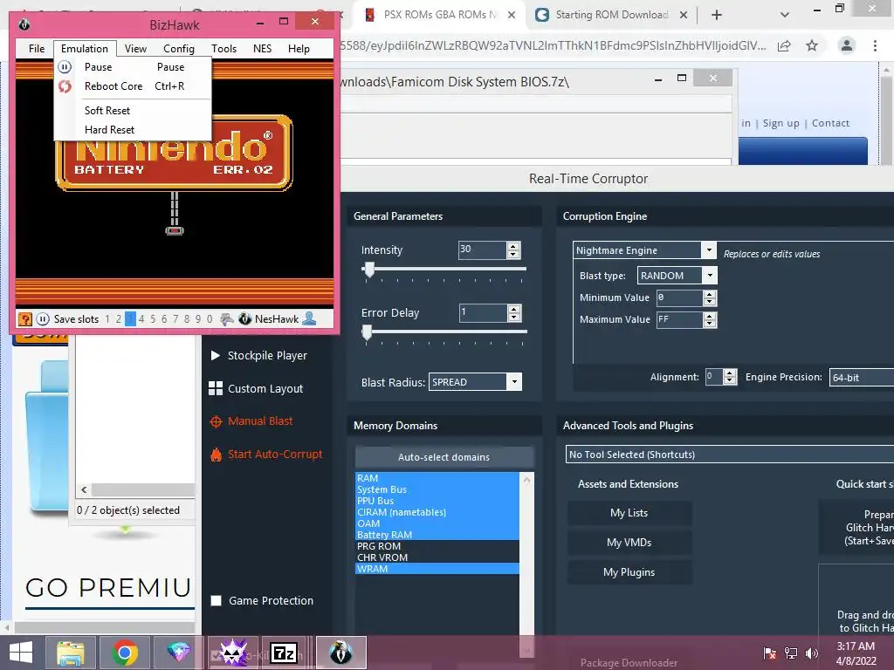This screenshot has width=894, height=670.
Task: Click the Contact link in browser
Action: point(830,123)
